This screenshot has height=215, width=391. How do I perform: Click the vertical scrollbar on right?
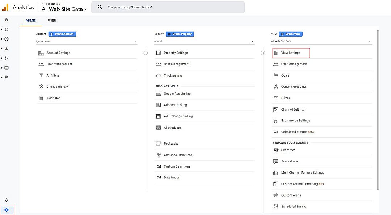[378, 109]
